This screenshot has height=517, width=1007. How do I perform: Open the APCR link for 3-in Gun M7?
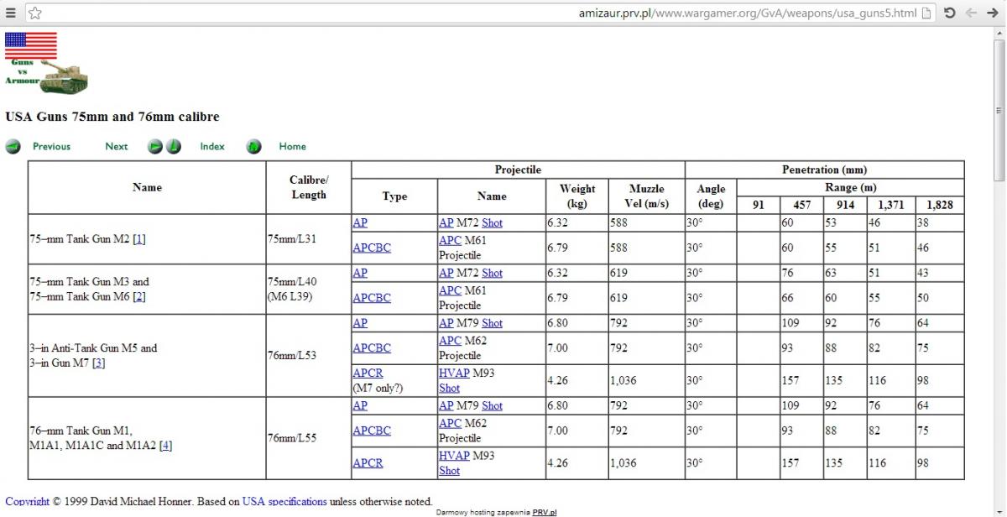[368, 373]
